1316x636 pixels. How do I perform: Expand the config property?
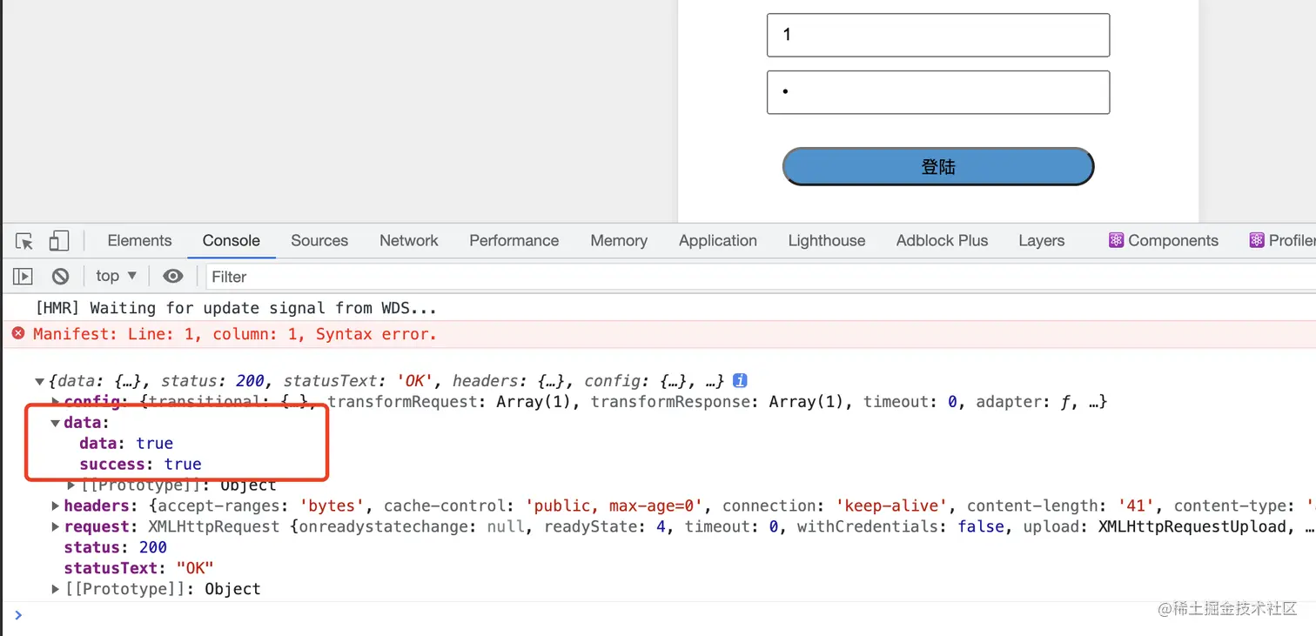click(57, 402)
